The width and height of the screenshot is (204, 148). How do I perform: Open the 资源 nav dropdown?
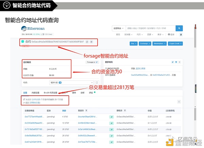pos(150,34)
